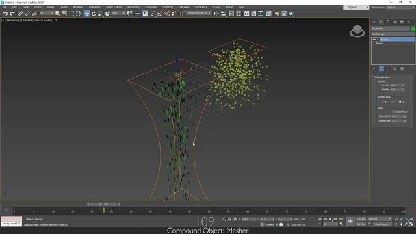Click the Redo arrow icon
416x234 pixels.
tap(12, 13)
